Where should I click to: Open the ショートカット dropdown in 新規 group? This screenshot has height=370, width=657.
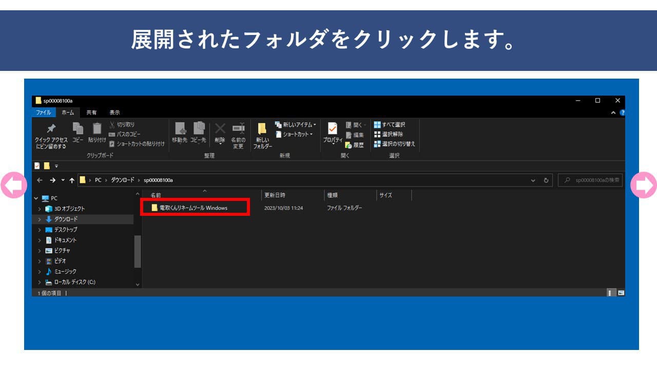pos(294,134)
